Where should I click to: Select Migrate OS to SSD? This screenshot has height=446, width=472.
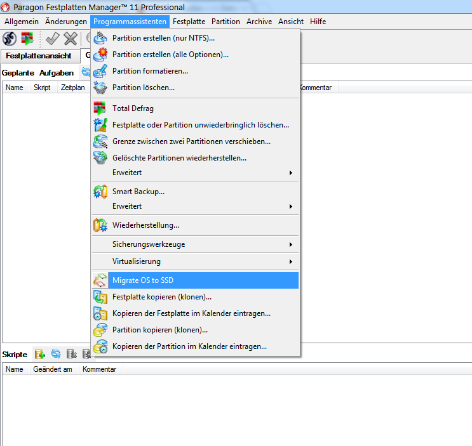[196, 280]
